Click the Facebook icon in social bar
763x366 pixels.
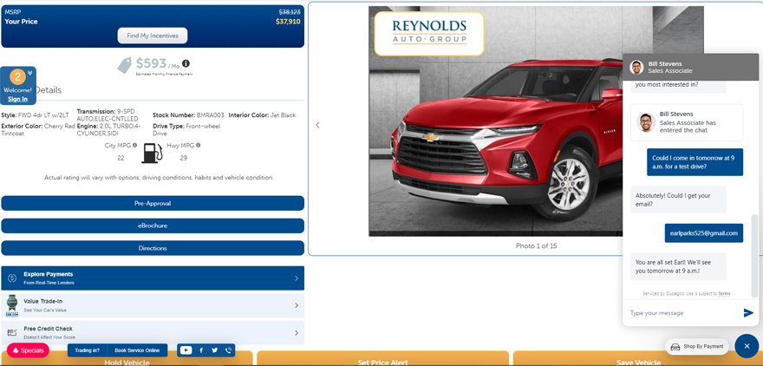[201, 350]
